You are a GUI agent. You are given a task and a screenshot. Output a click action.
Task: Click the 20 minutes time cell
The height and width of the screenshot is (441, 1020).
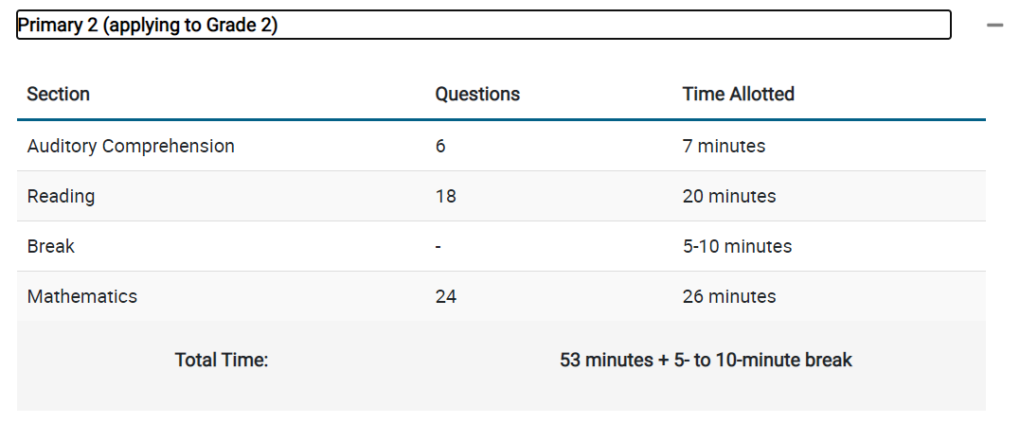pos(729,197)
